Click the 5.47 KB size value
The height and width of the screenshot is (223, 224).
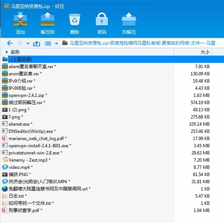[x=202, y=196]
